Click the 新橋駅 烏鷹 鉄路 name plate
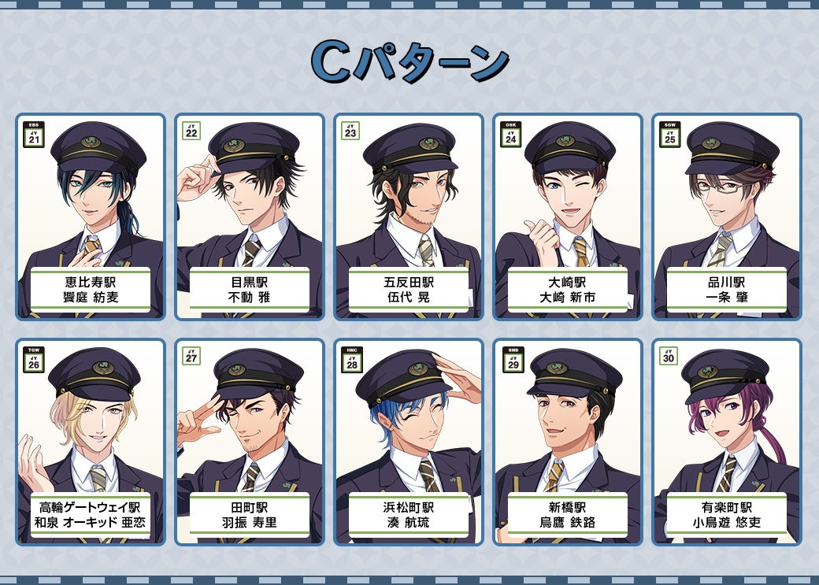 click(568, 515)
